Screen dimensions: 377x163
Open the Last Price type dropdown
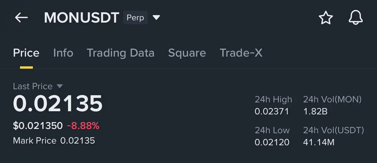click(59, 86)
